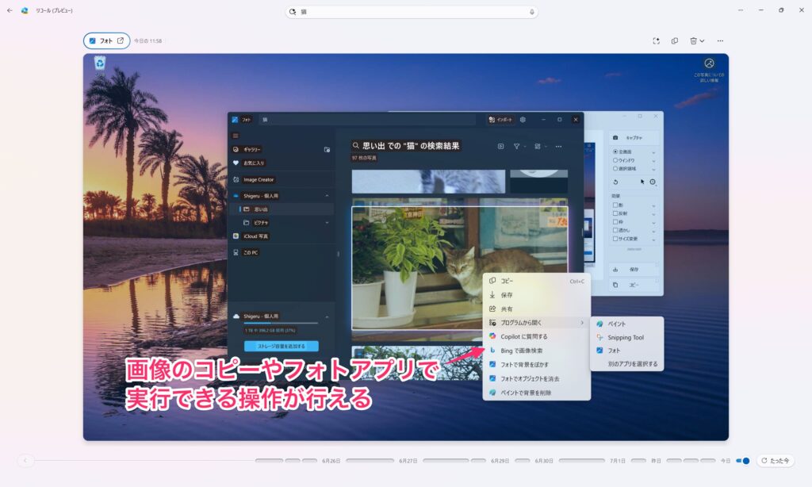Open Image Creator in Photos sidebar
The image size is (812, 487).
pos(259,180)
